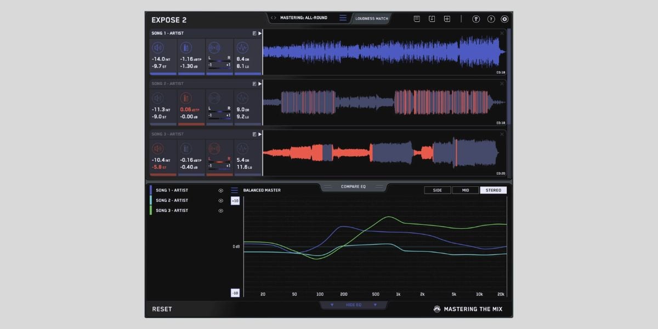Screen dimensions: 658x329
Task: Open the notes document icon in header
Action: pos(417,19)
